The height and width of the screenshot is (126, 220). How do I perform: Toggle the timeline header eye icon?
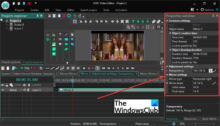coord(3,85)
